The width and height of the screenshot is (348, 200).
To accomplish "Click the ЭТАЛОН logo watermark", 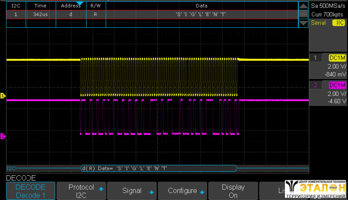I will click(316, 189).
